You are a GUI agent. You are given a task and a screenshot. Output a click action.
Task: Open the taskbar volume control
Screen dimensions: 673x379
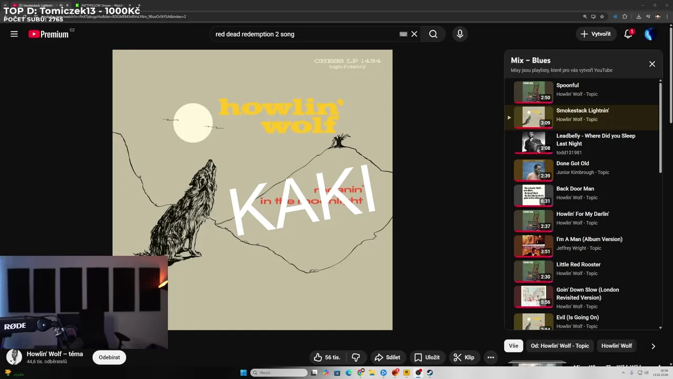point(646,373)
